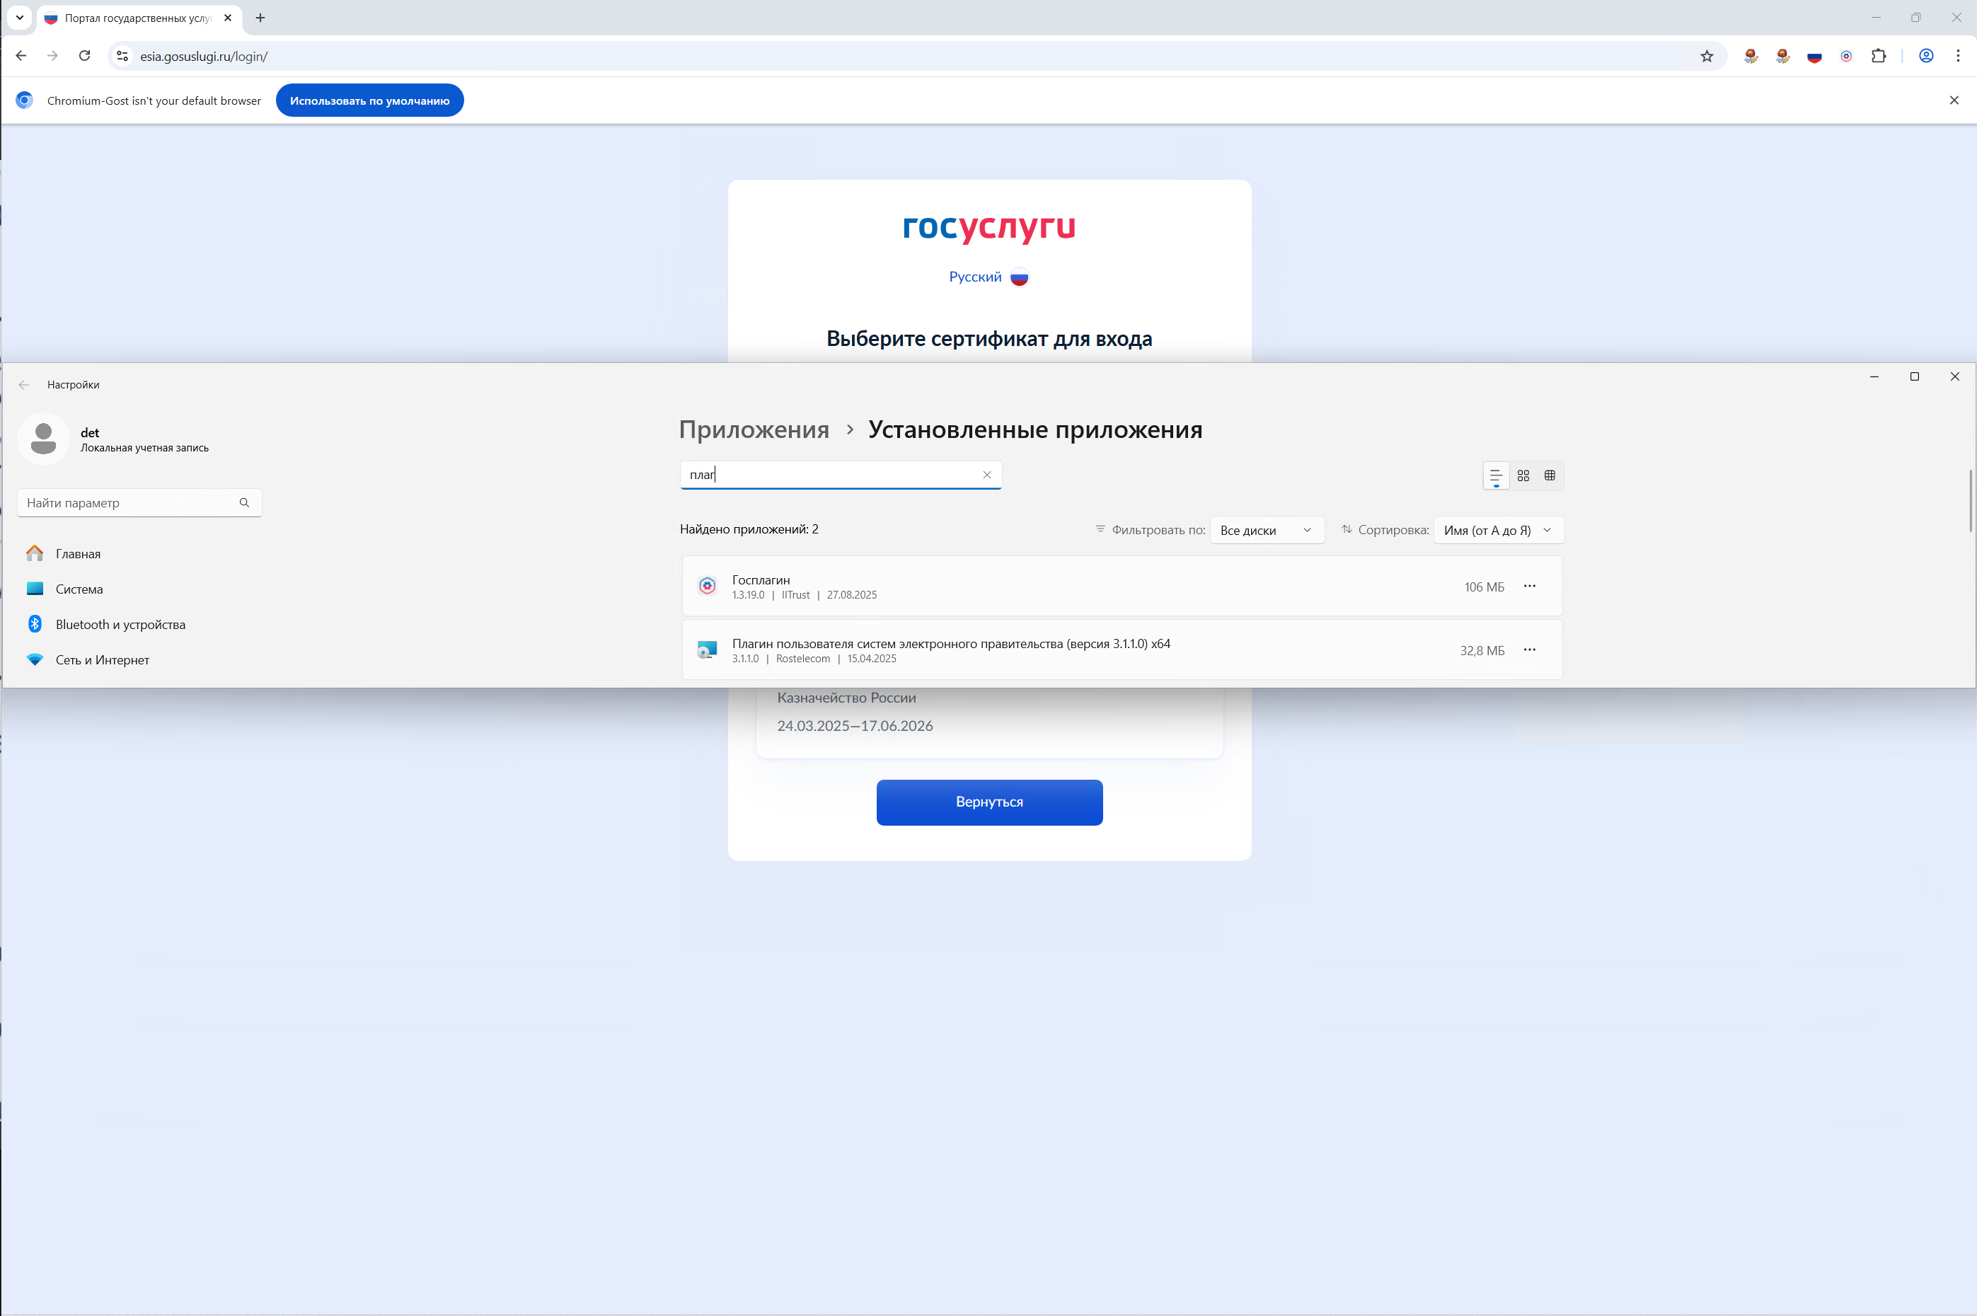Click the Найти параметр search field

139,503
